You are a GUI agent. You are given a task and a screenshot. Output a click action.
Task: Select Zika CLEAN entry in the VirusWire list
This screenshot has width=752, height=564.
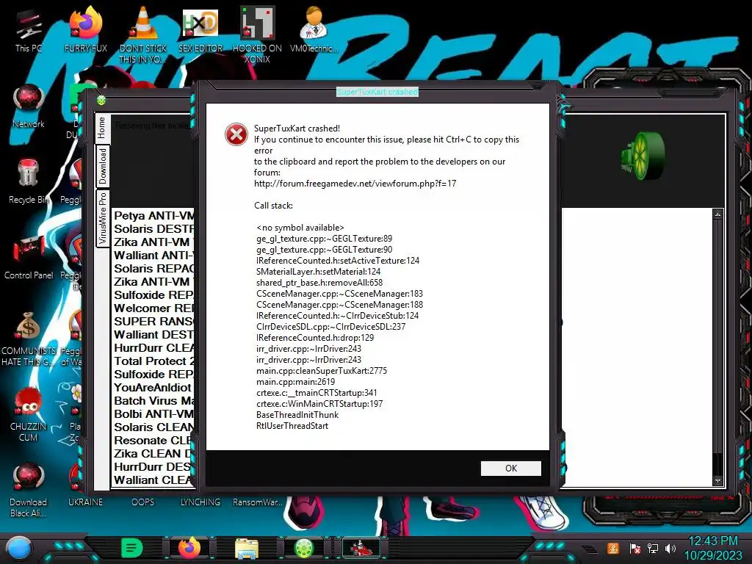[x=153, y=454]
